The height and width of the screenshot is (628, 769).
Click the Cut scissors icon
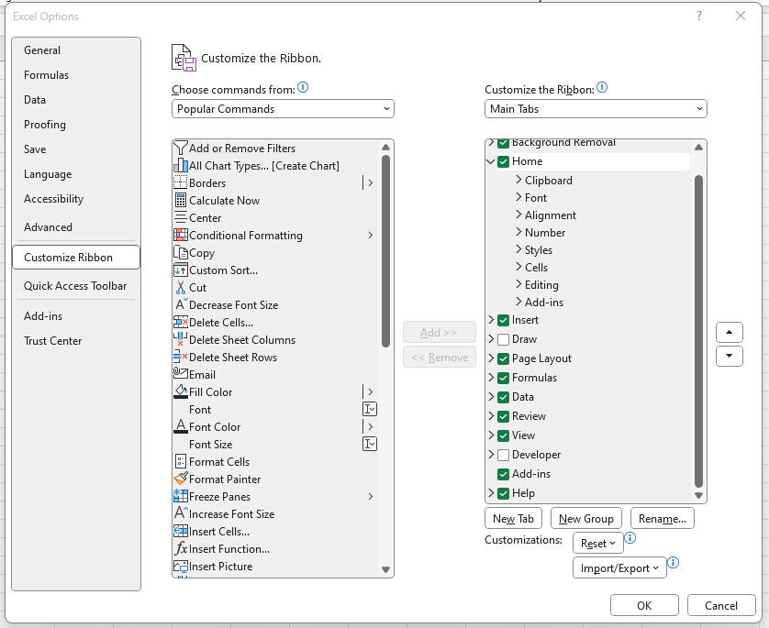pos(181,287)
